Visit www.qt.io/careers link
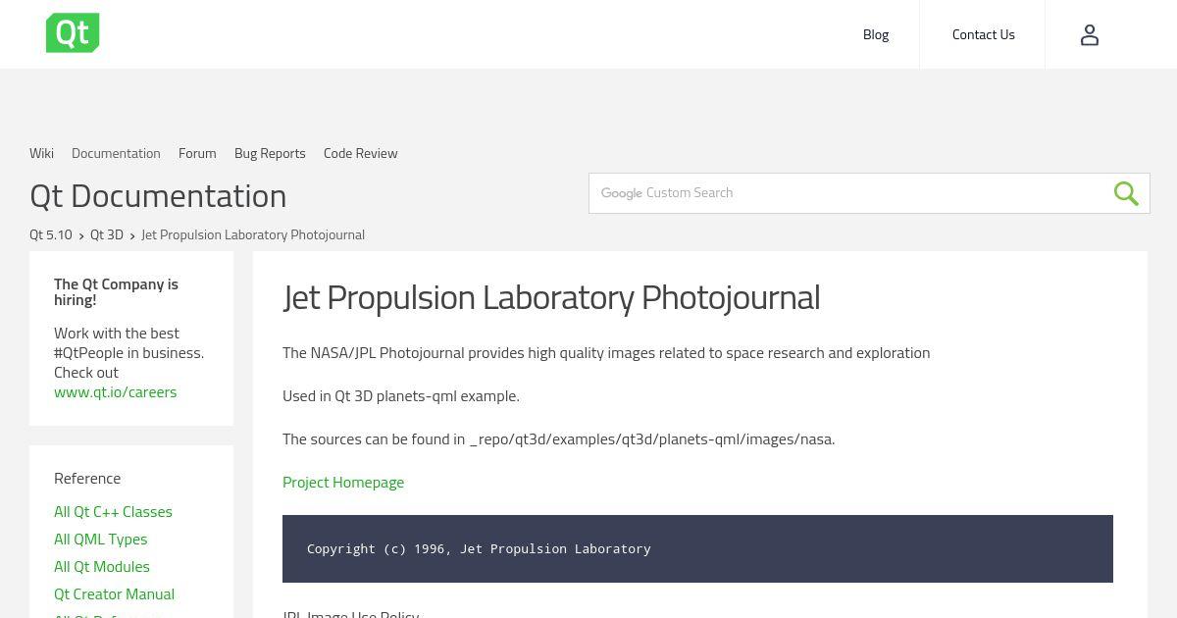 [x=116, y=391]
